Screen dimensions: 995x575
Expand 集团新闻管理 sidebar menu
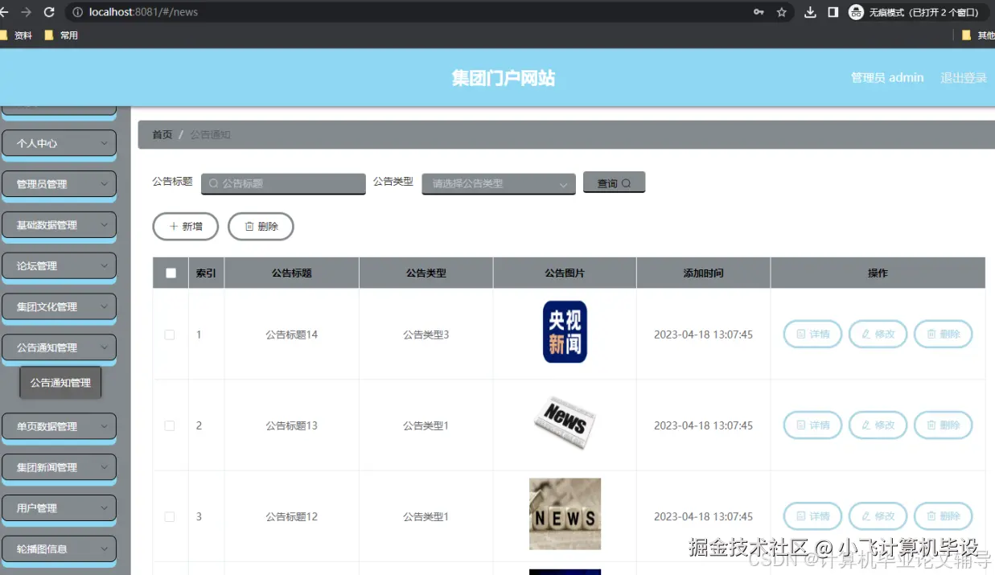(x=60, y=467)
